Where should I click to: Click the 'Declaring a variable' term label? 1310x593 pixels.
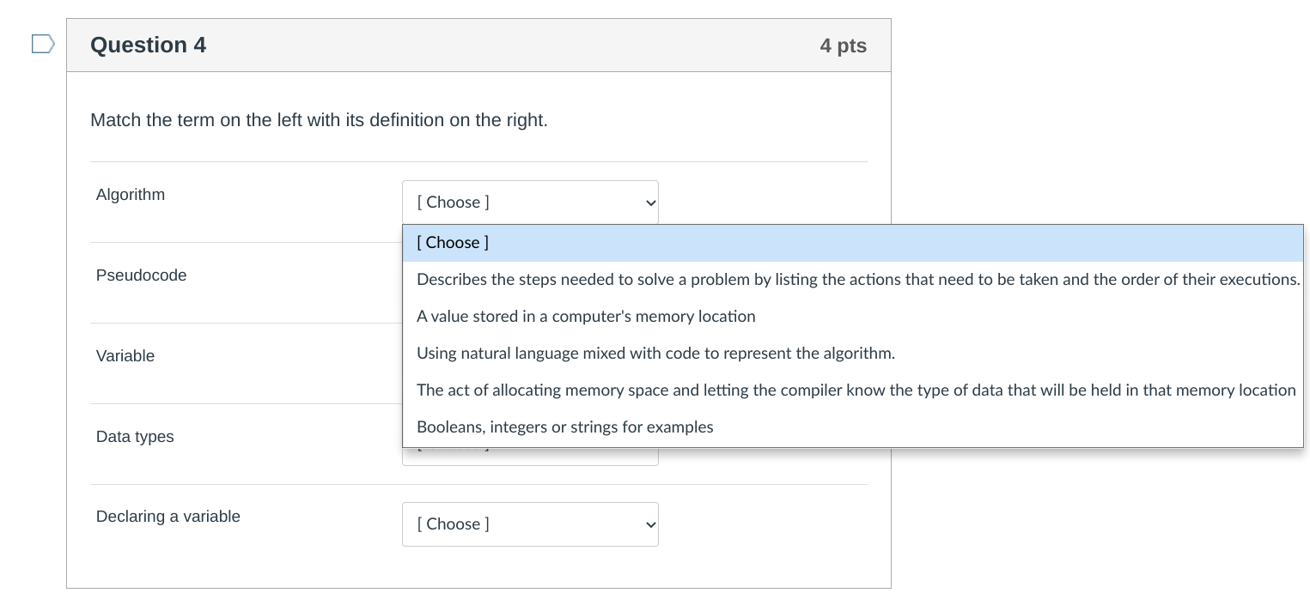(x=168, y=517)
